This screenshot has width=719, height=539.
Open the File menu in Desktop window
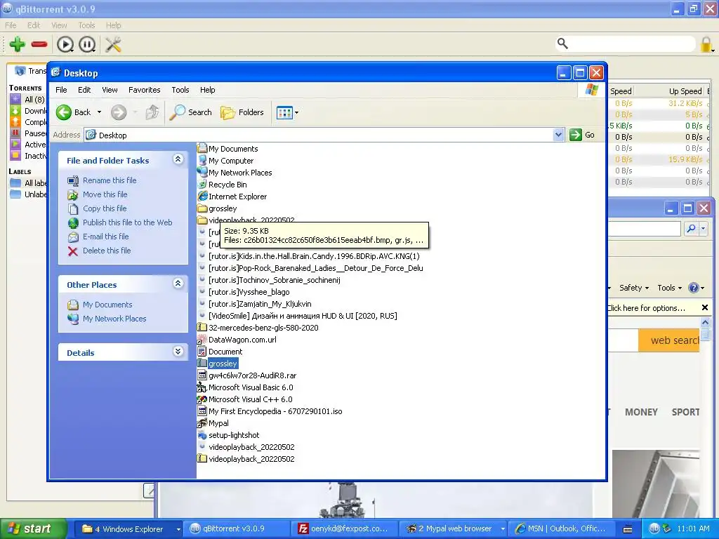pos(61,90)
